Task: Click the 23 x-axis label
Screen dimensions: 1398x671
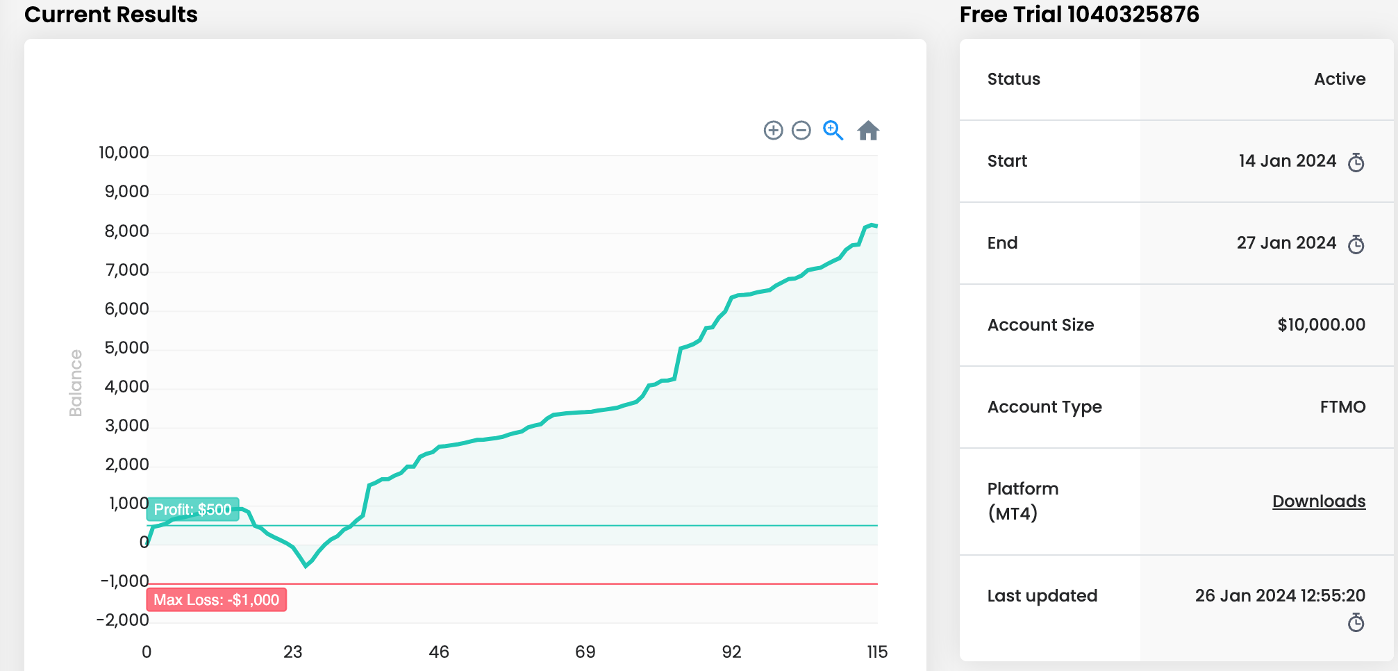Action: point(293,652)
